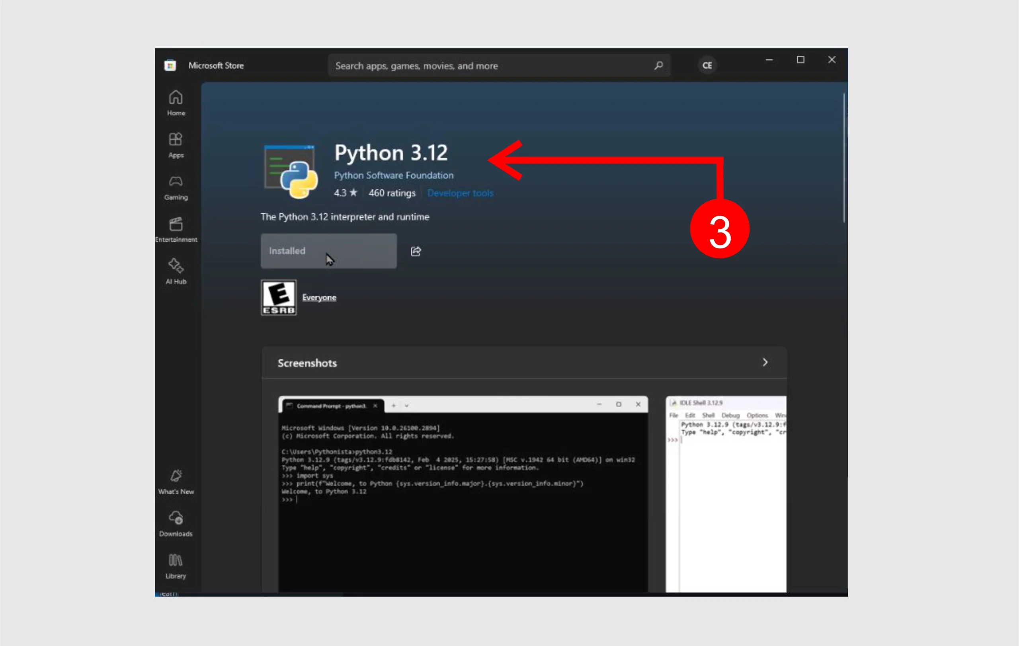This screenshot has width=1019, height=646.
Task: Close the Microsoft Store window
Action: [831, 60]
